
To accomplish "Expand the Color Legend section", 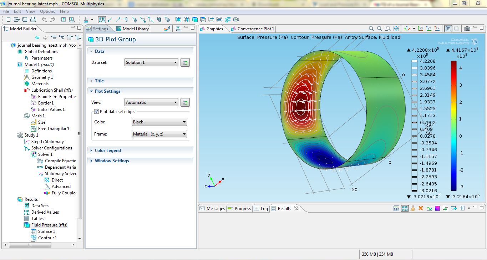I will coord(108,151).
